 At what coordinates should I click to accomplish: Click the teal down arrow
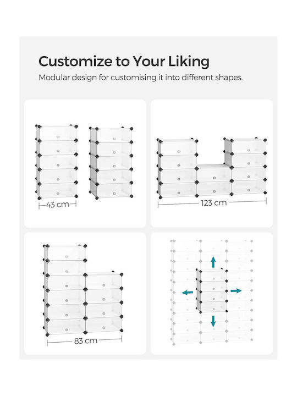(x=213, y=321)
